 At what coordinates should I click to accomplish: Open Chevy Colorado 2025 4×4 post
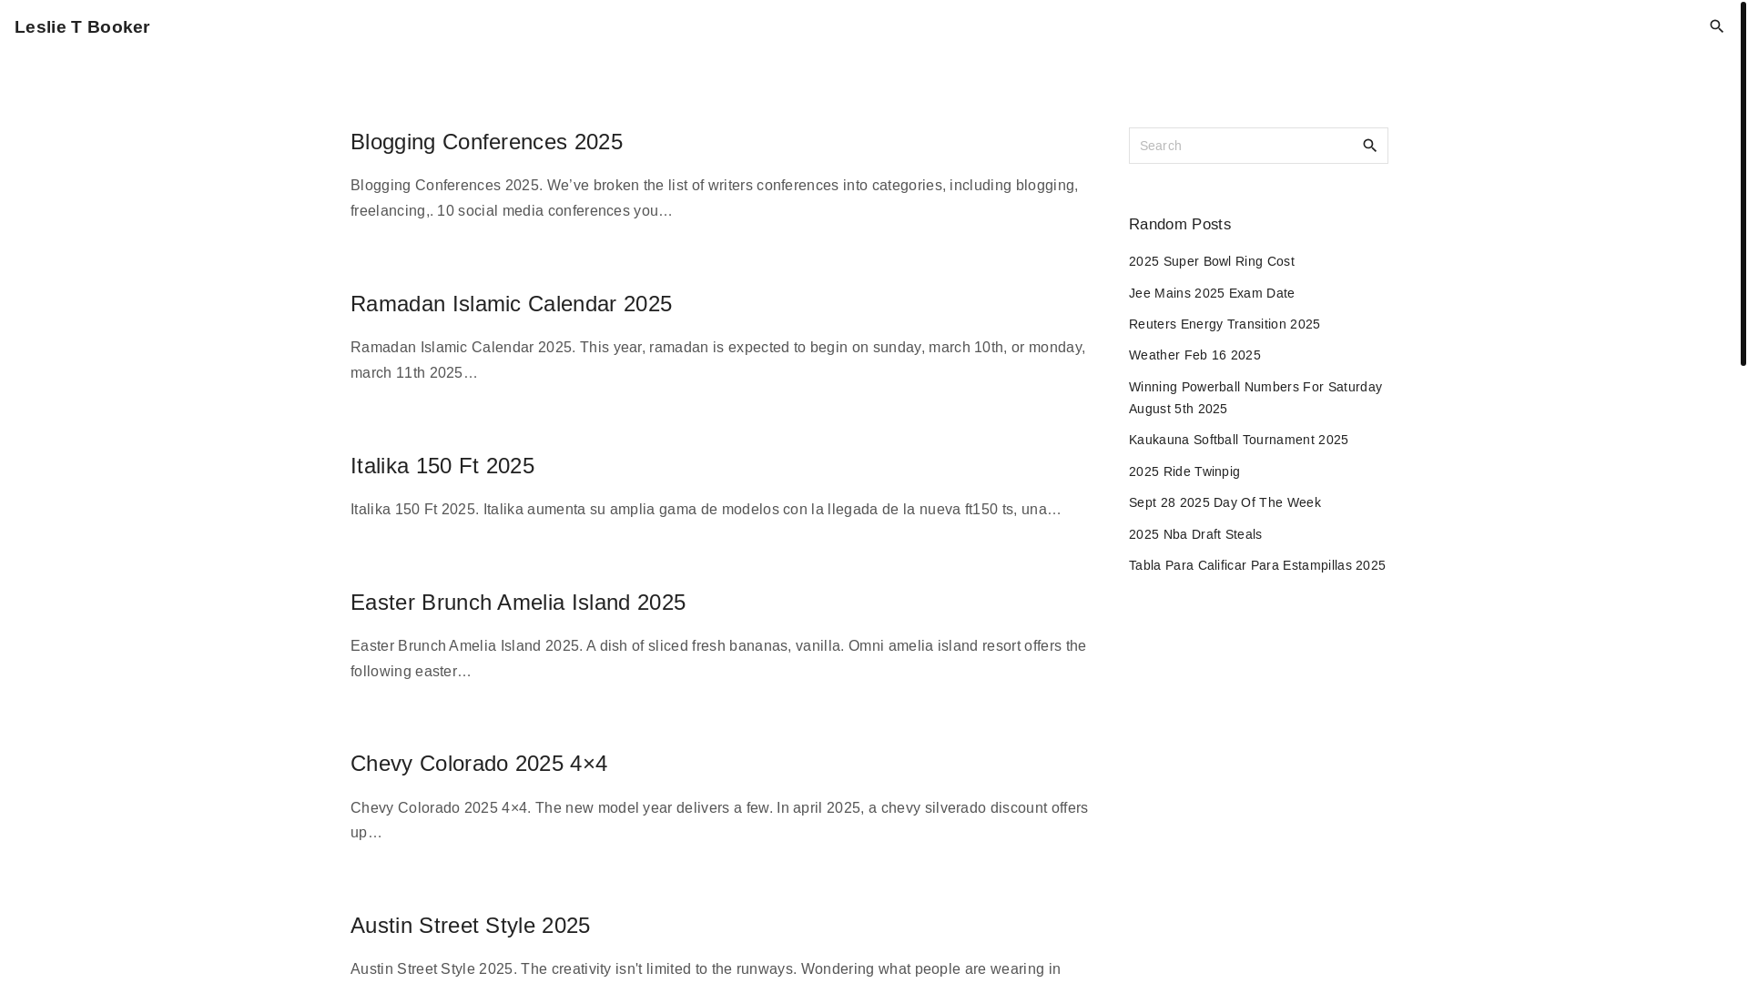(x=479, y=764)
